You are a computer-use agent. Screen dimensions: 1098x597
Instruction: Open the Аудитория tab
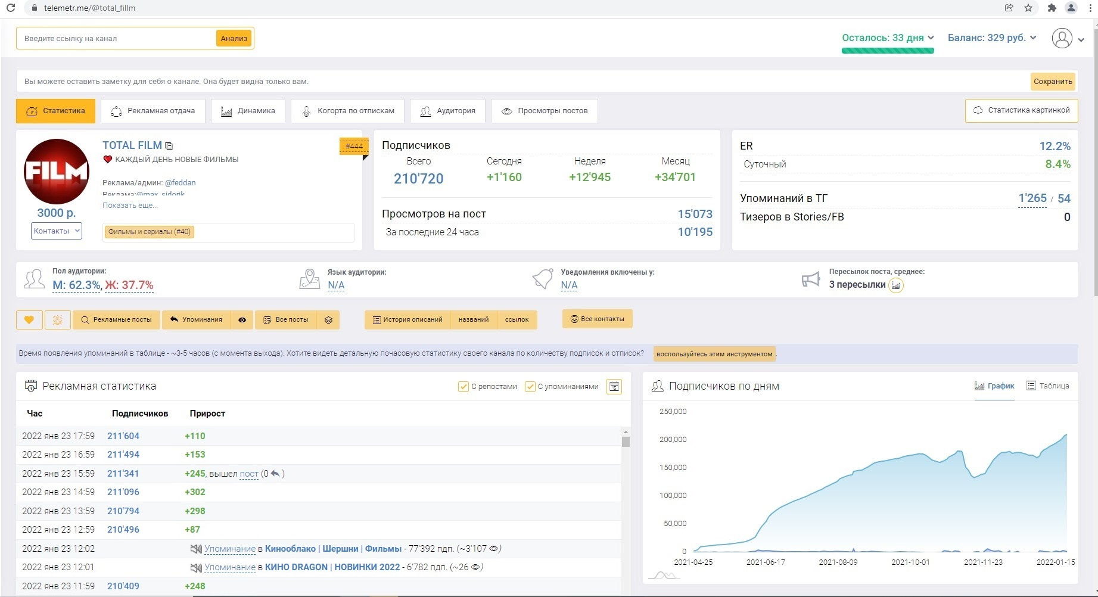(x=447, y=111)
